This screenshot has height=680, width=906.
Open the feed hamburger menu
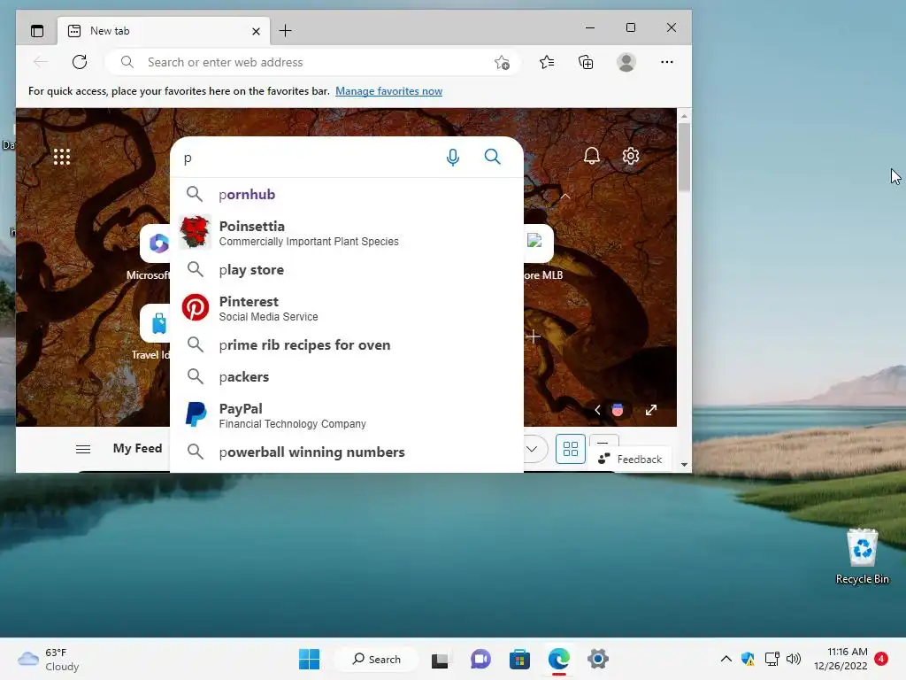point(83,449)
